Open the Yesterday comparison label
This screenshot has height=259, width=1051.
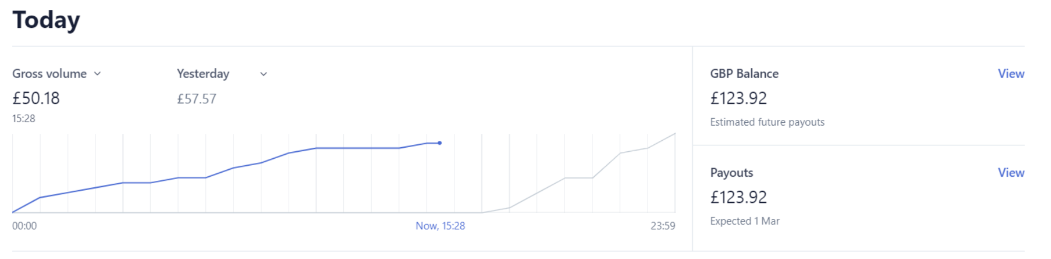click(203, 74)
